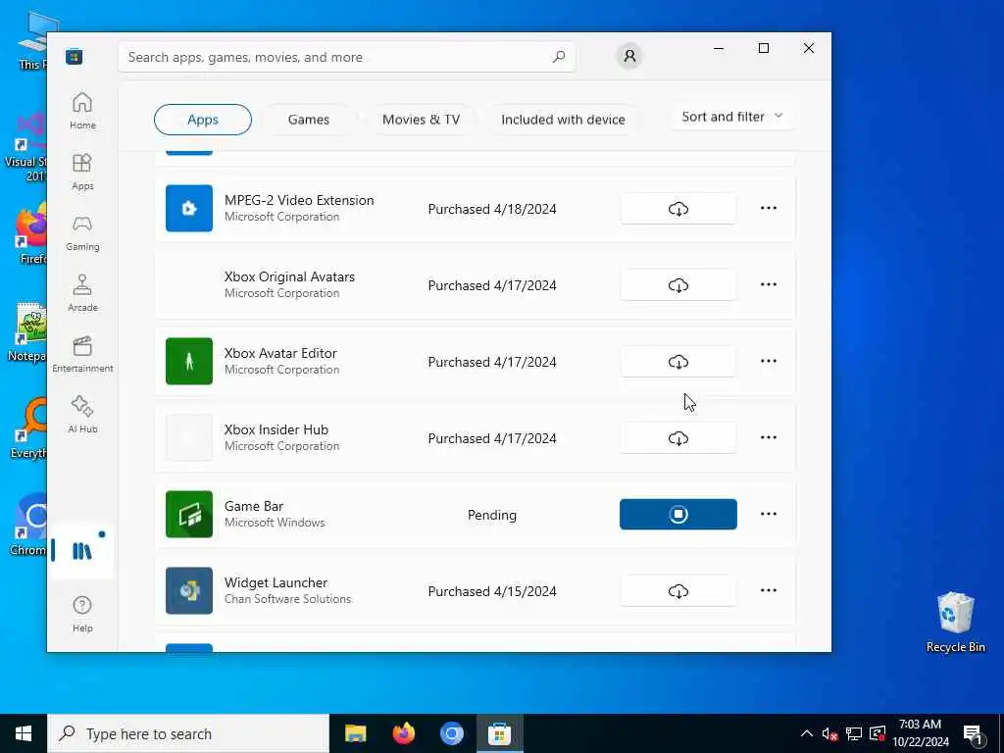
Task: Click the Xbox Avatar Editor app icon
Action: 189,361
